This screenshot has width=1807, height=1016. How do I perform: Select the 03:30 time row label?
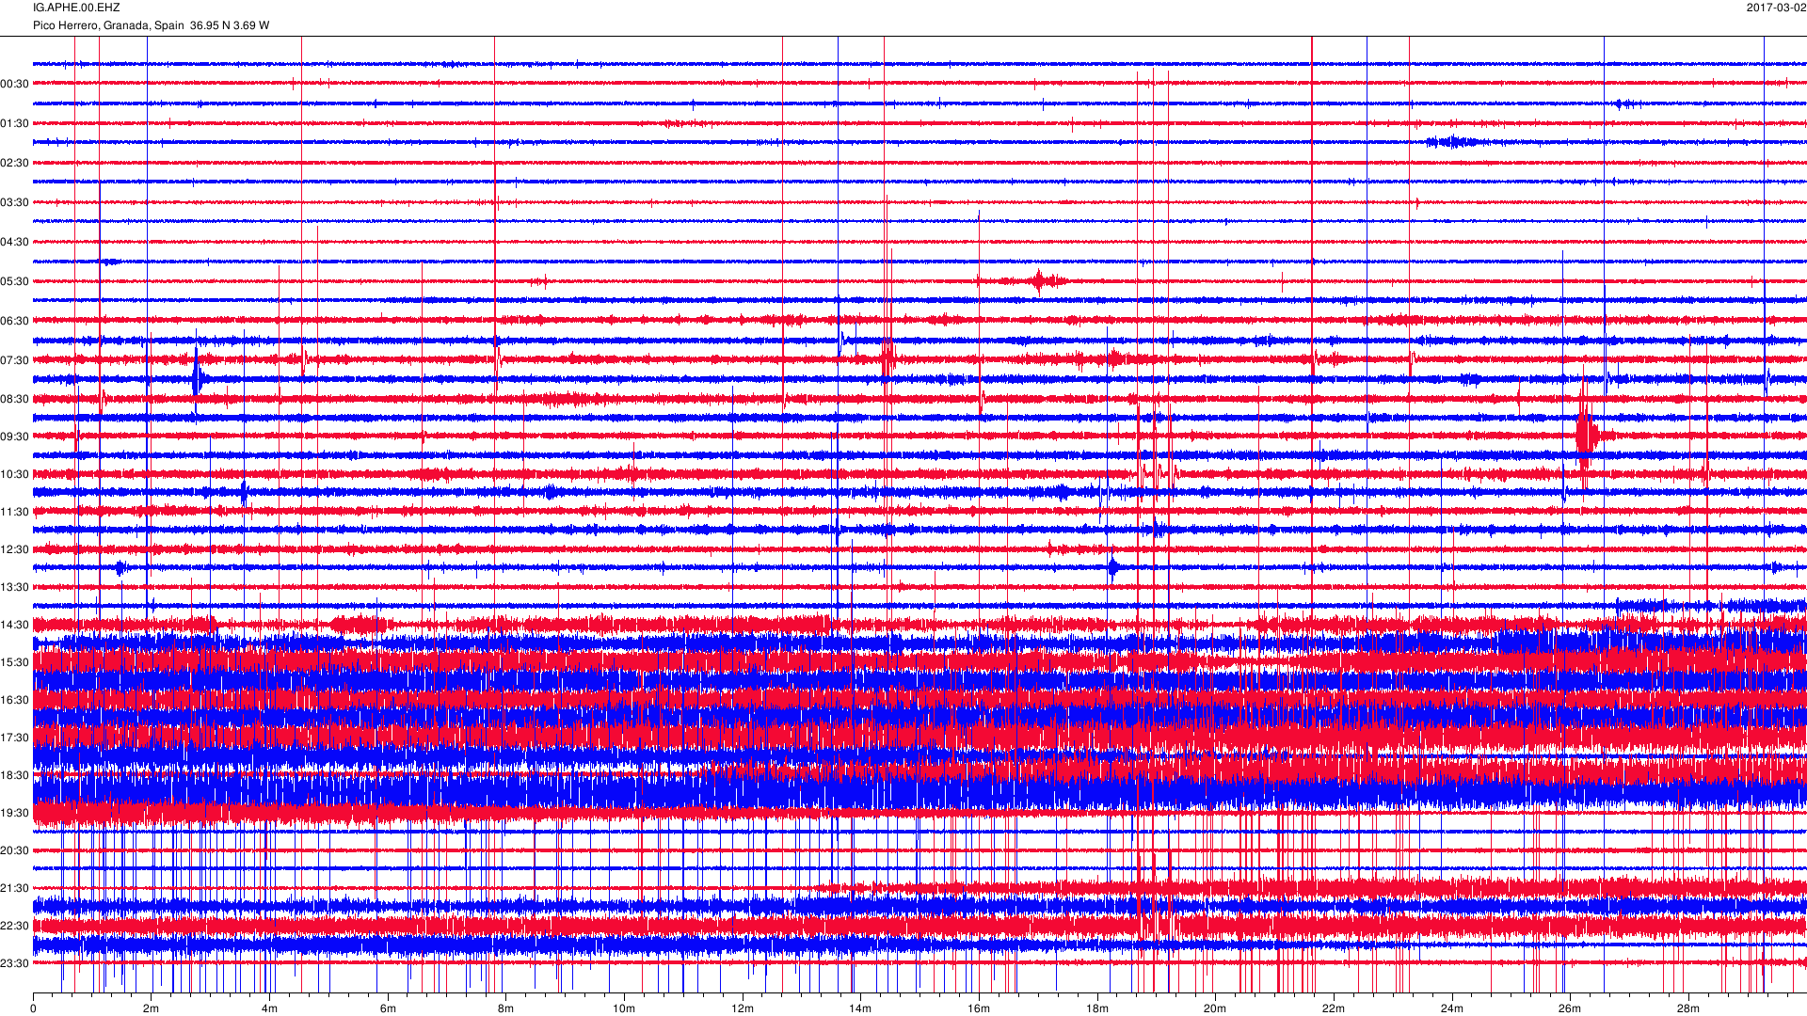[x=15, y=202]
